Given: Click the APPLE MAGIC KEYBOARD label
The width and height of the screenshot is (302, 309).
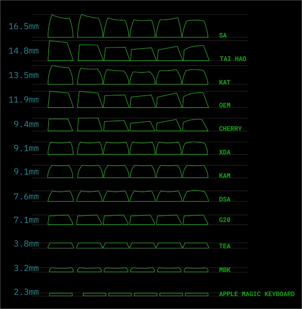Looking at the screenshot, I should [257, 294].
